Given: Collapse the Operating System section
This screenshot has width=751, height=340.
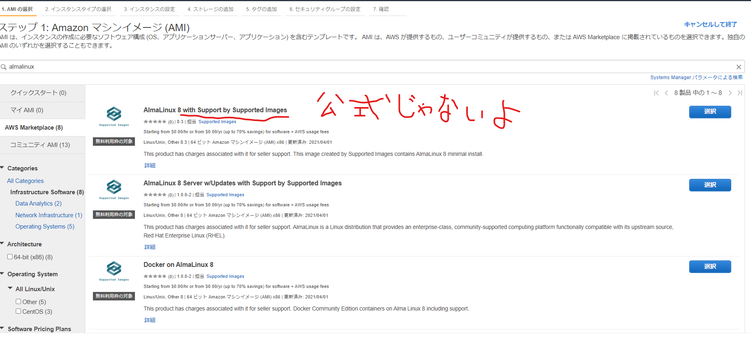Looking at the screenshot, I should pos(2,273).
